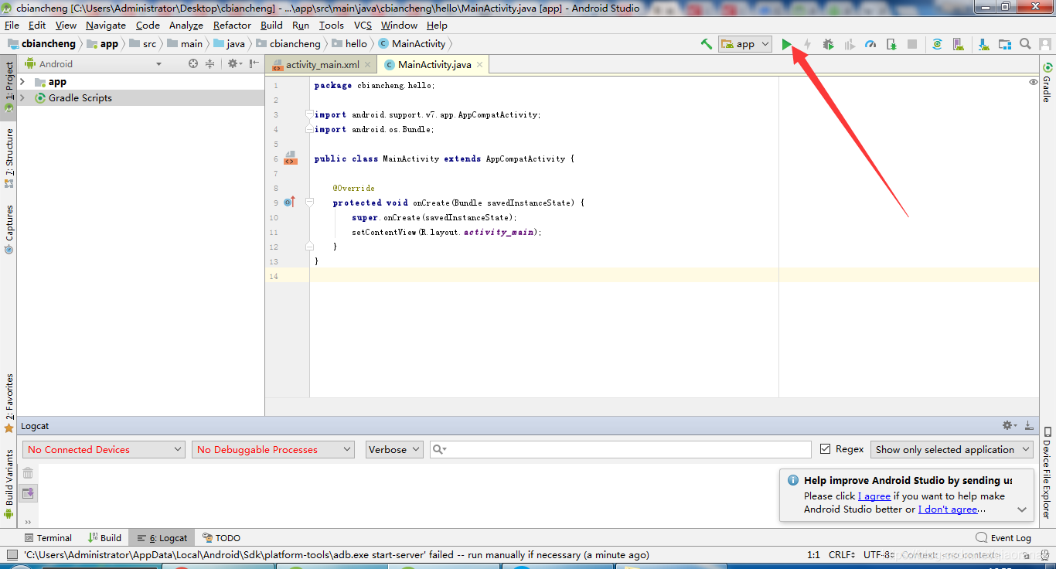1056x569 pixels.
Task: Open the Event Log
Action: [x=1003, y=538]
